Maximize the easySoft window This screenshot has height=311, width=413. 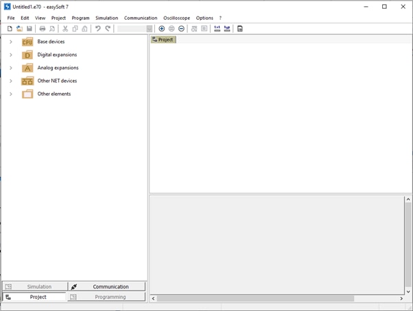[384, 7]
